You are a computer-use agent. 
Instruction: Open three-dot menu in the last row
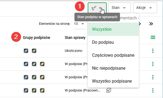click(153, 90)
